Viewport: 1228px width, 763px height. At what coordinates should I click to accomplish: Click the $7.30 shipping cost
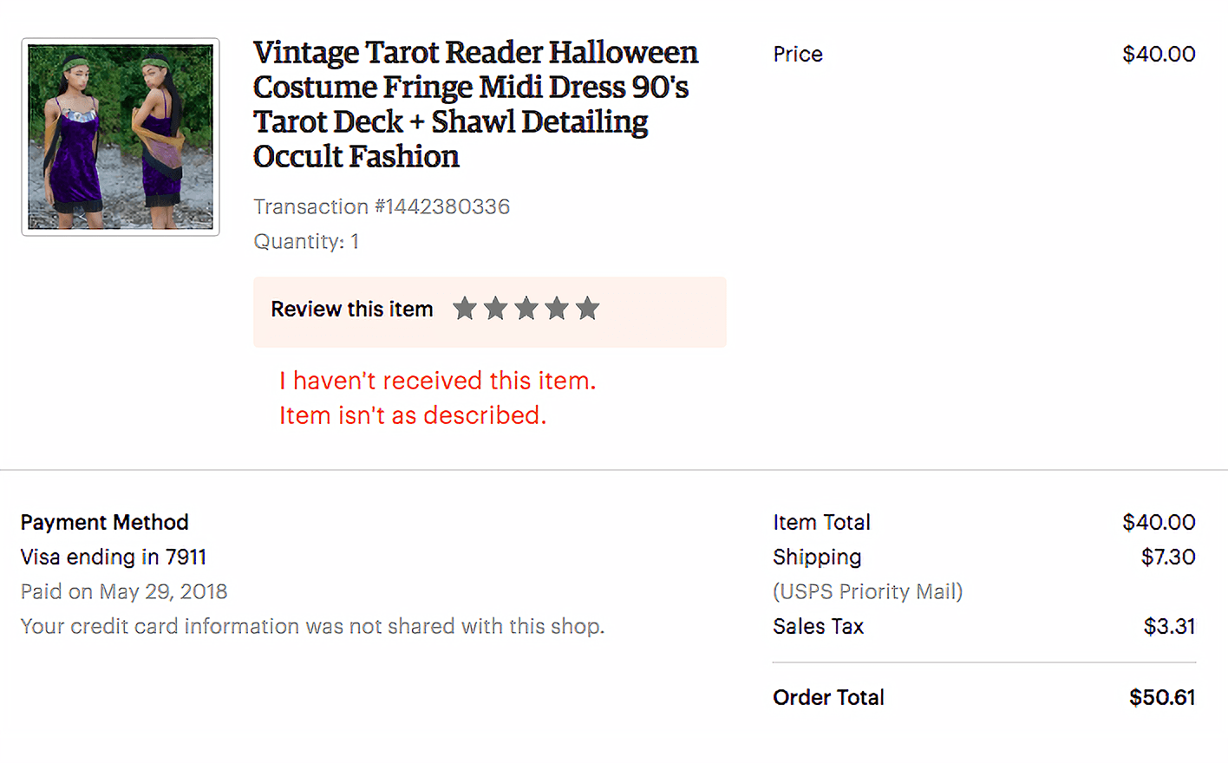click(x=1168, y=557)
